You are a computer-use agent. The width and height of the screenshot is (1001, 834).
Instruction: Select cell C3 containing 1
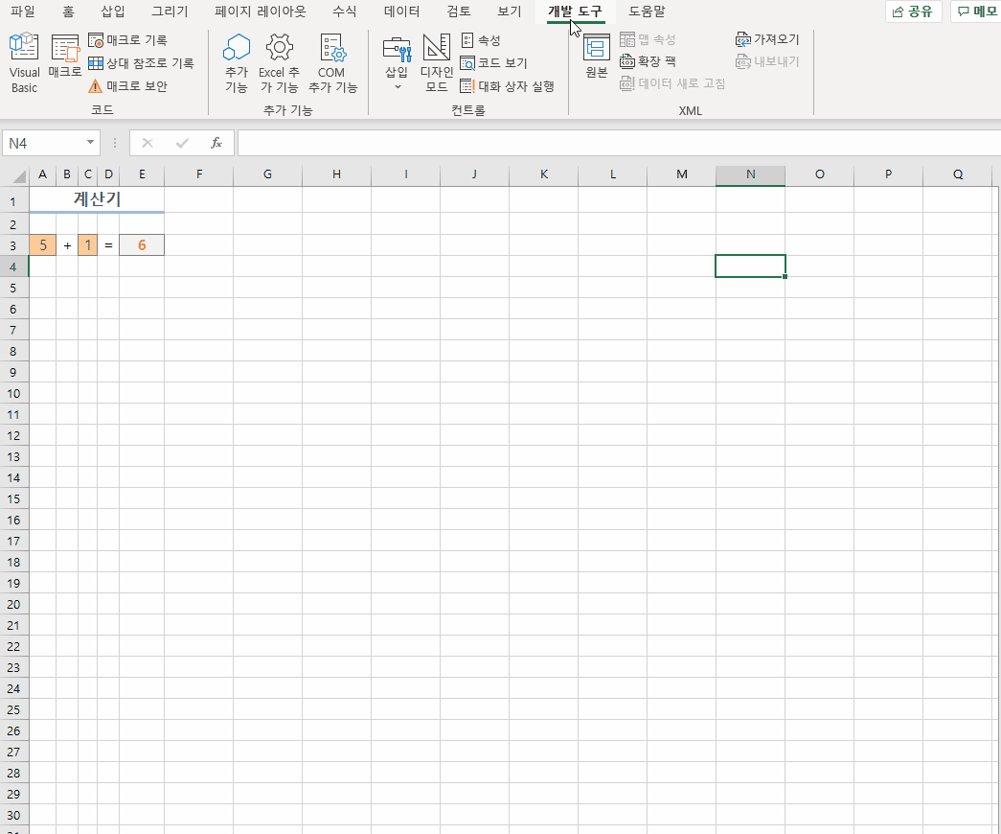tap(88, 245)
